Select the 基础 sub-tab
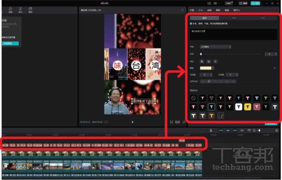This screenshot has height=180, width=282. (x=204, y=18)
